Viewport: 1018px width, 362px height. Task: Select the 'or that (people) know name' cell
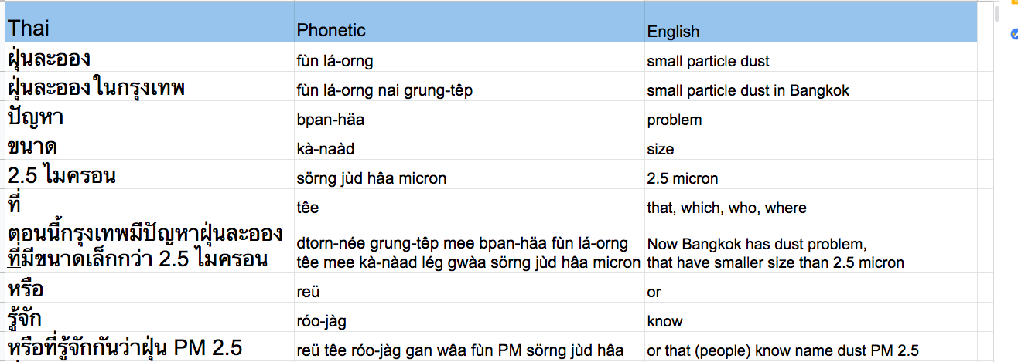(811, 349)
